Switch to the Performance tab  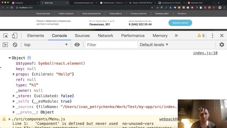click(x=133, y=36)
